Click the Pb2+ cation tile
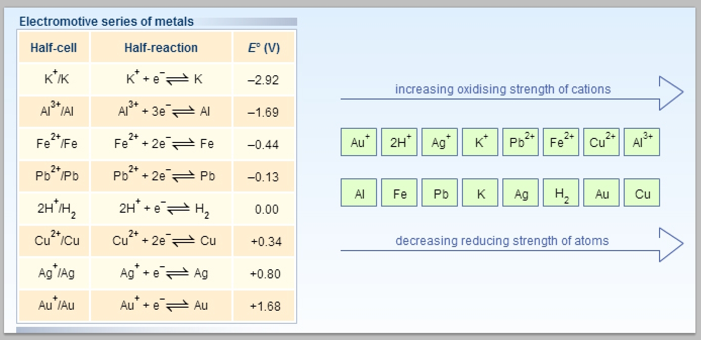701x340 pixels. (x=520, y=142)
